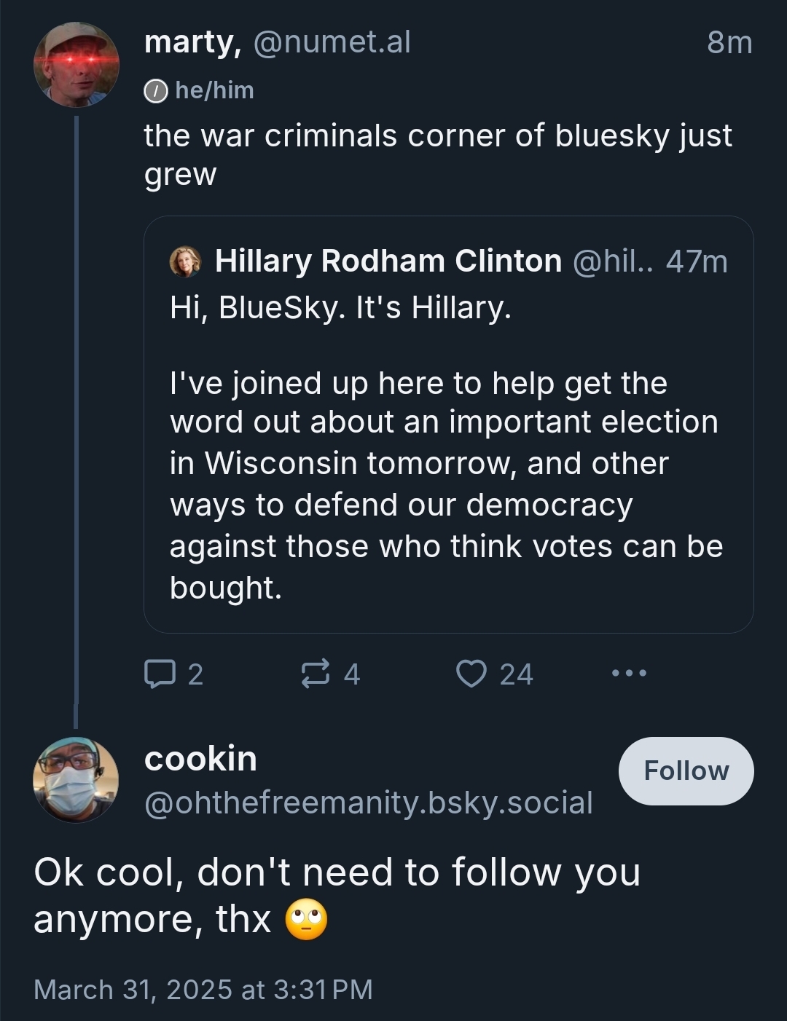787x1021 pixels.
Task: Click the March 31, 2025 date stamp
Action: tap(203, 990)
